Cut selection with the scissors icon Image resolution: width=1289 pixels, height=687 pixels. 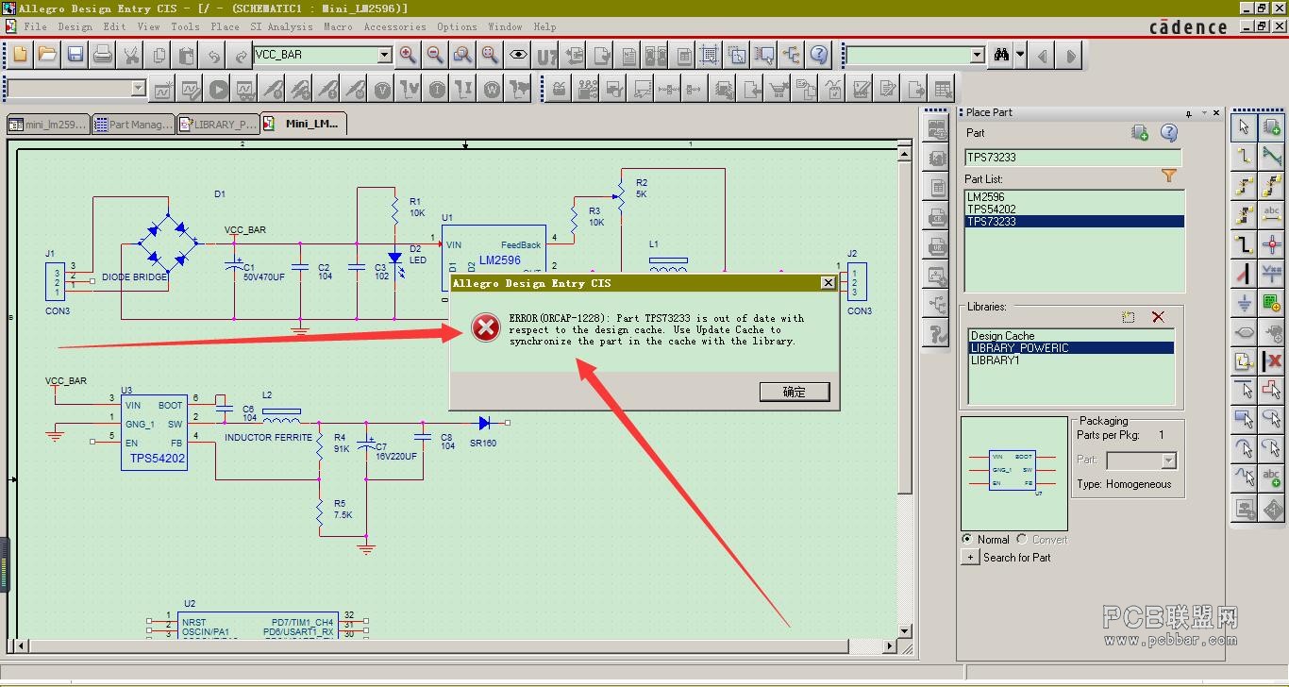(x=131, y=55)
